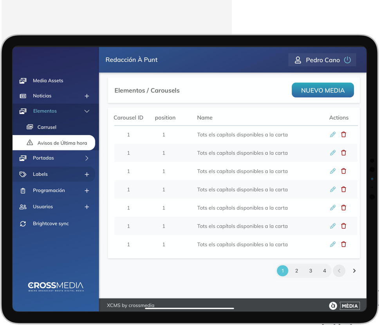Expand Noticias with the plus icon

pyautogui.click(x=87, y=96)
